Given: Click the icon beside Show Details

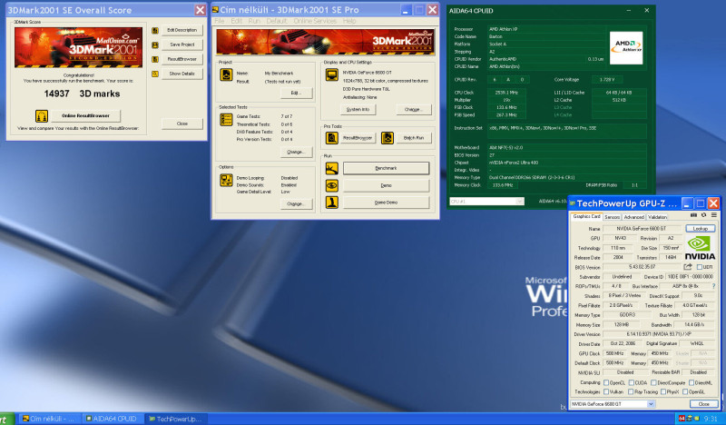Looking at the screenshot, I should (x=155, y=74).
